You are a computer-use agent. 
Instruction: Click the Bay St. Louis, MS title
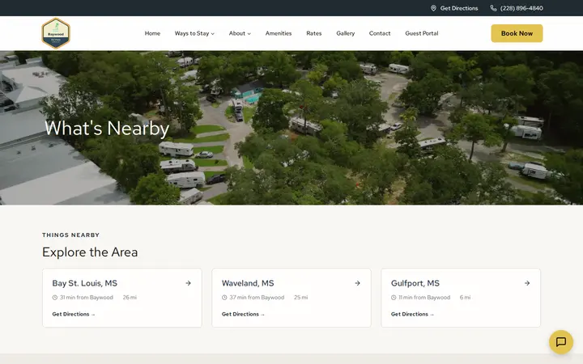point(85,283)
